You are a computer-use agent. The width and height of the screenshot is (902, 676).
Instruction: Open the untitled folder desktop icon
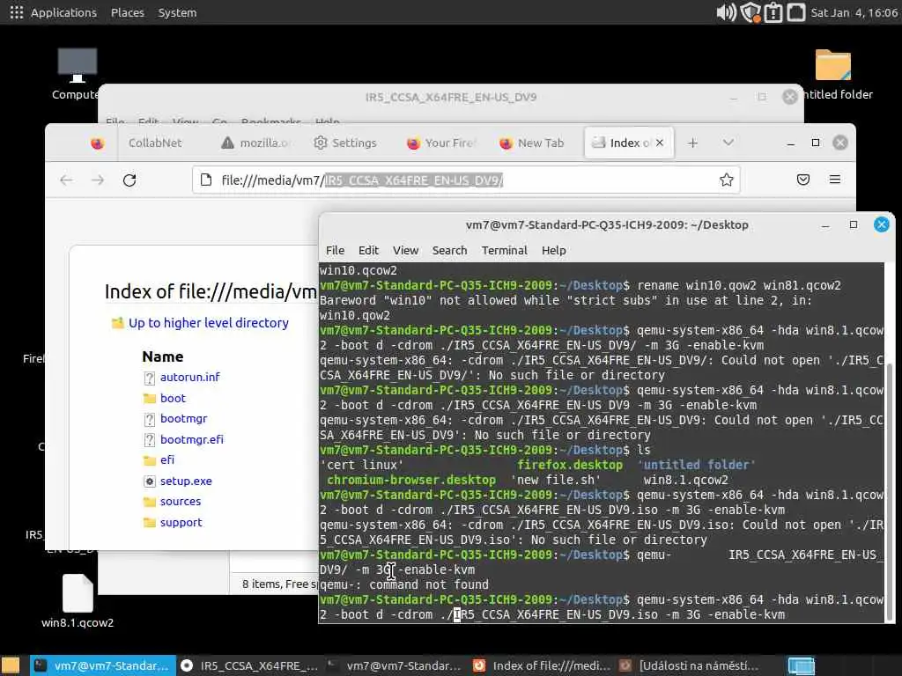coord(833,74)
